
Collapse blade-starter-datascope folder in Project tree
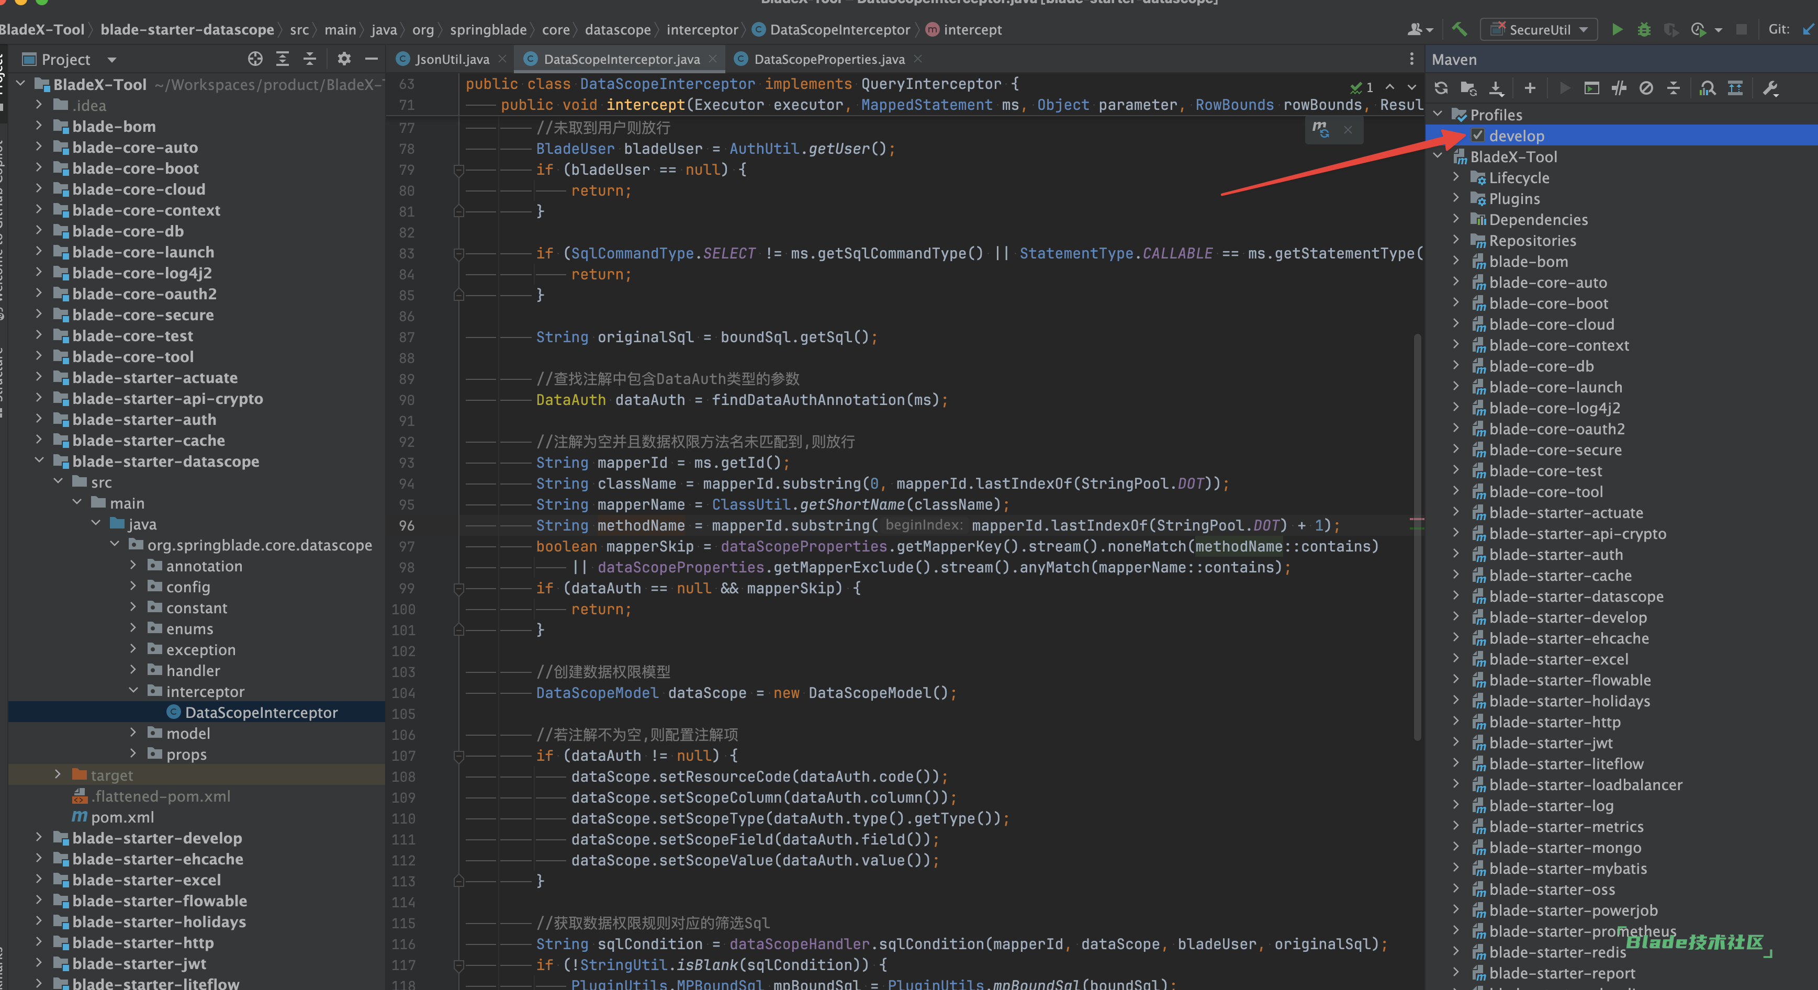point(40,461)
